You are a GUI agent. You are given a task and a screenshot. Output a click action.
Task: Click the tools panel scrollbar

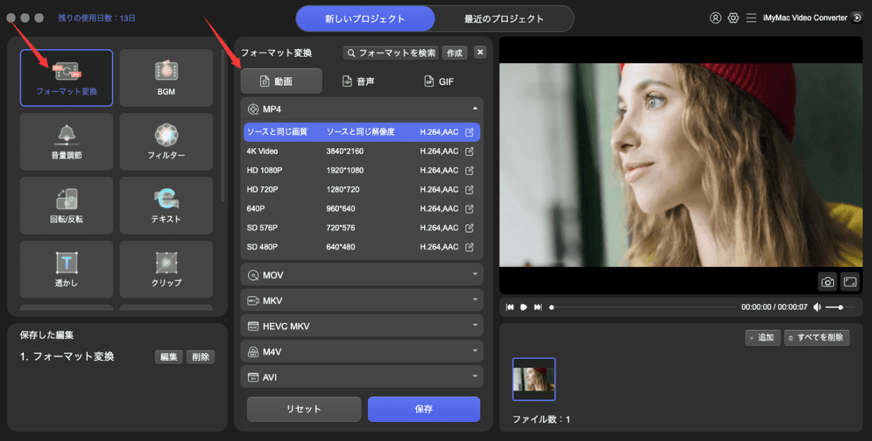point(224,126)
